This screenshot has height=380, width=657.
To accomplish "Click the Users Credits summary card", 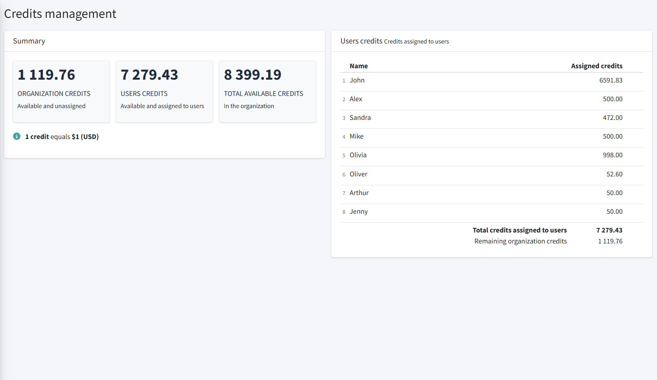I will [164, 91].
